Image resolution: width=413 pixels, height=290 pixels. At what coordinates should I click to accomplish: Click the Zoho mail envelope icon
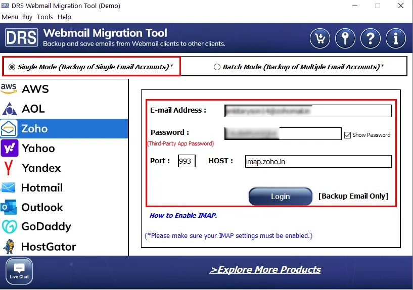click(9, 128)
